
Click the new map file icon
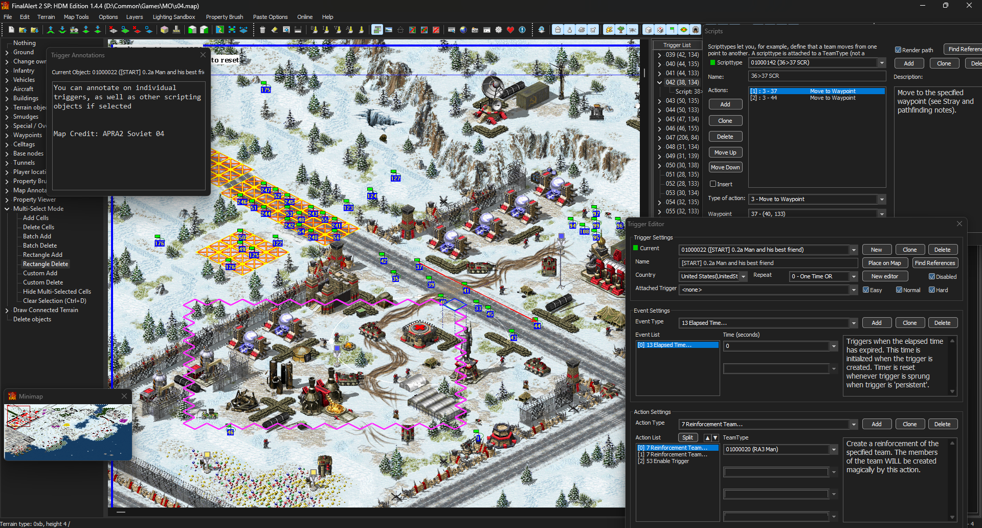coord(11,30)
